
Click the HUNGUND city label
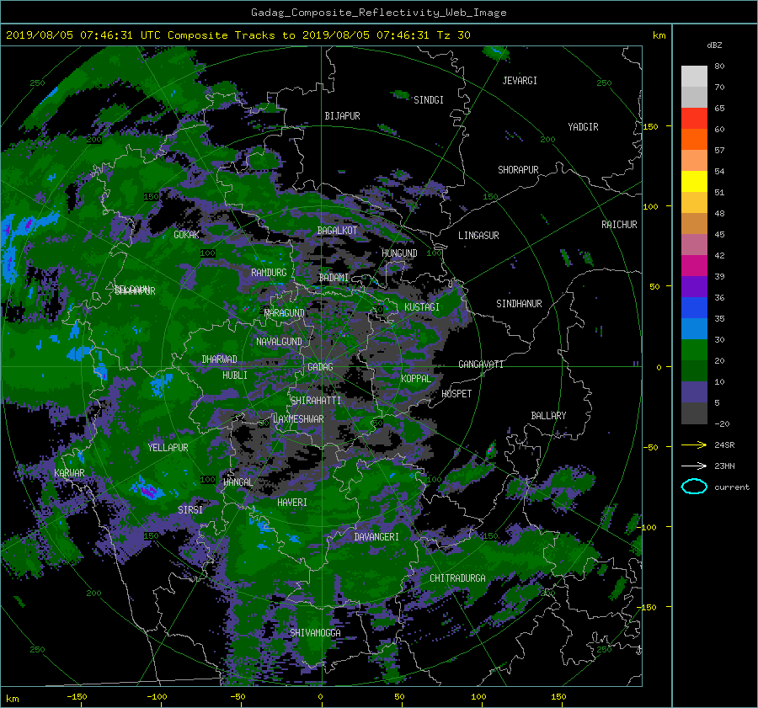click(x=399, y=253)
